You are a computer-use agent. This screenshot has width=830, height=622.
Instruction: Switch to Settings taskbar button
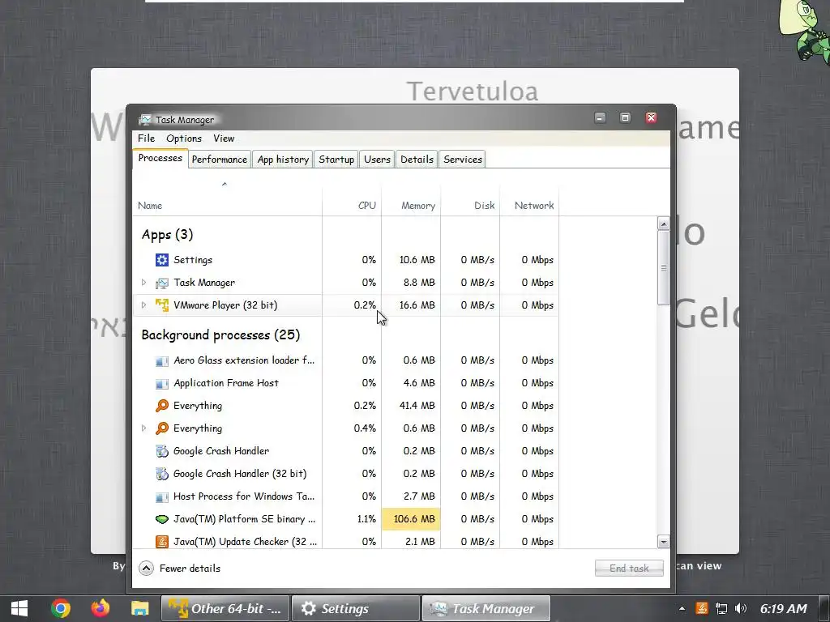[x=356, y=609]
